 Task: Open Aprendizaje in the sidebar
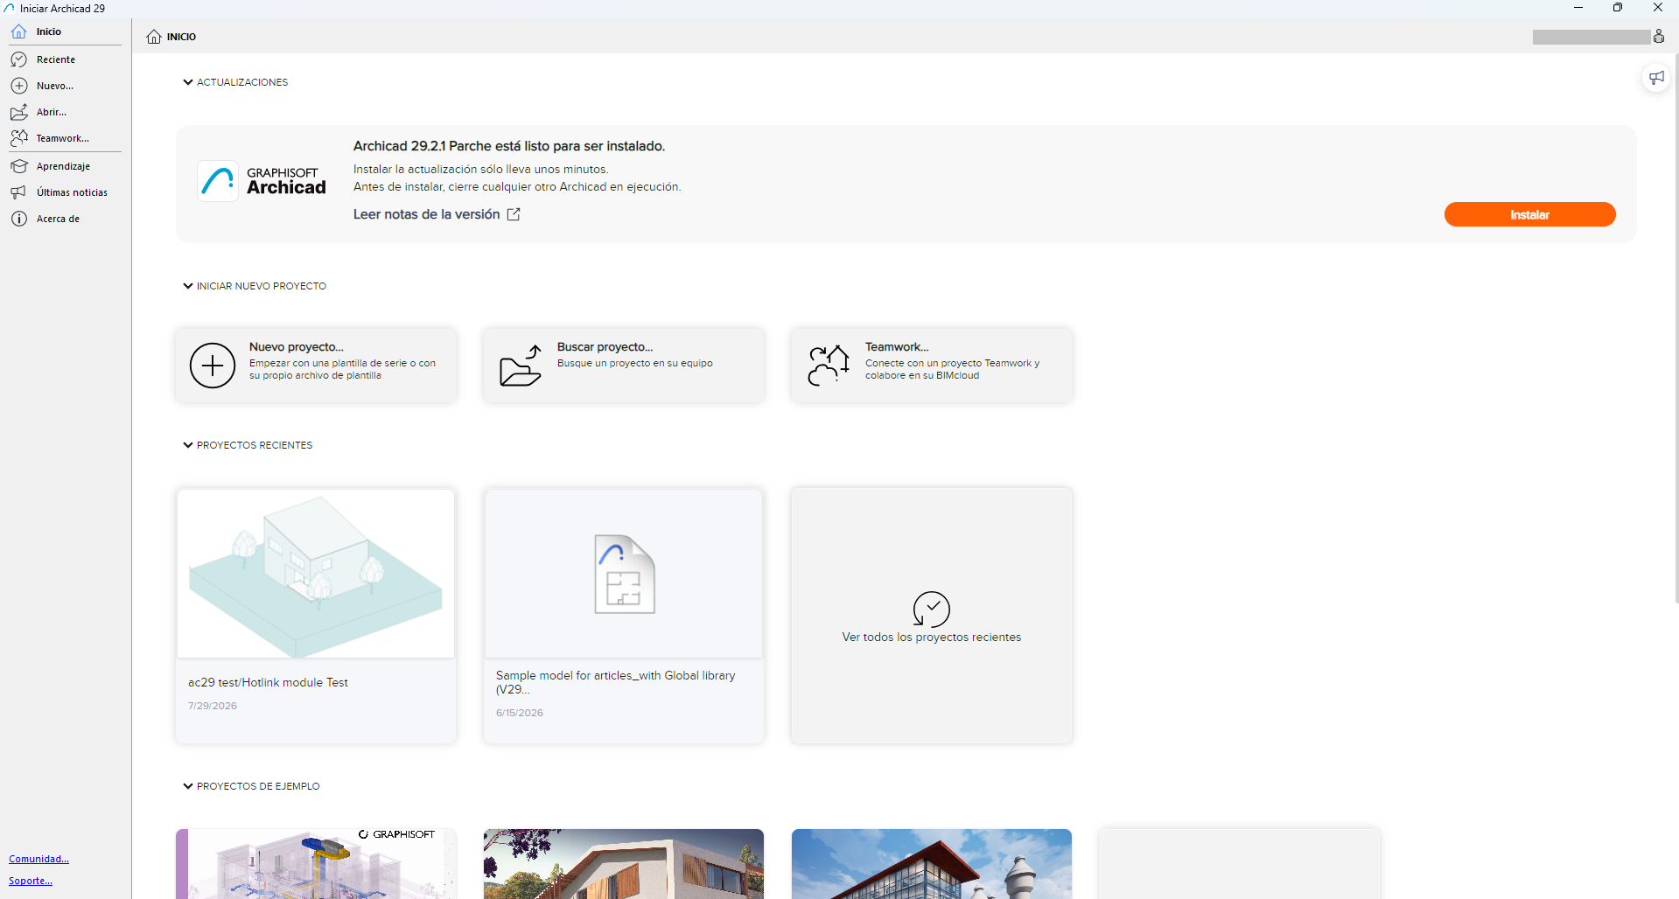pyautogui.click(x=66, y=166)
